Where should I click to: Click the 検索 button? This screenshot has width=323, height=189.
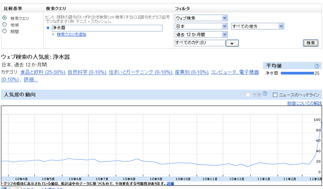(310, 43)
